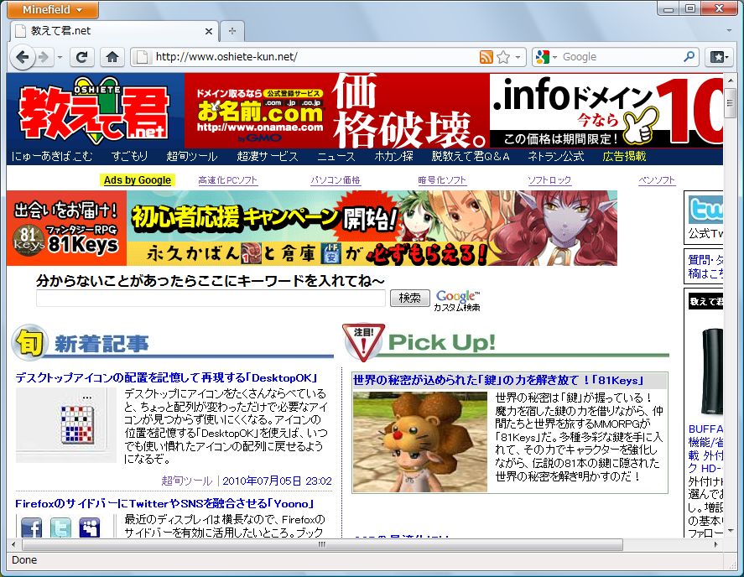Close the 教えて君.net tab
The height and width of the screenshot is (577, 744).
[208, 31]
